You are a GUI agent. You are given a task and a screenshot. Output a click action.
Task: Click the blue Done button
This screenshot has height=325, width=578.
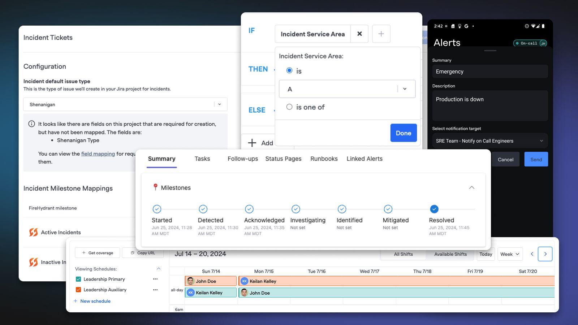point(404,133)
